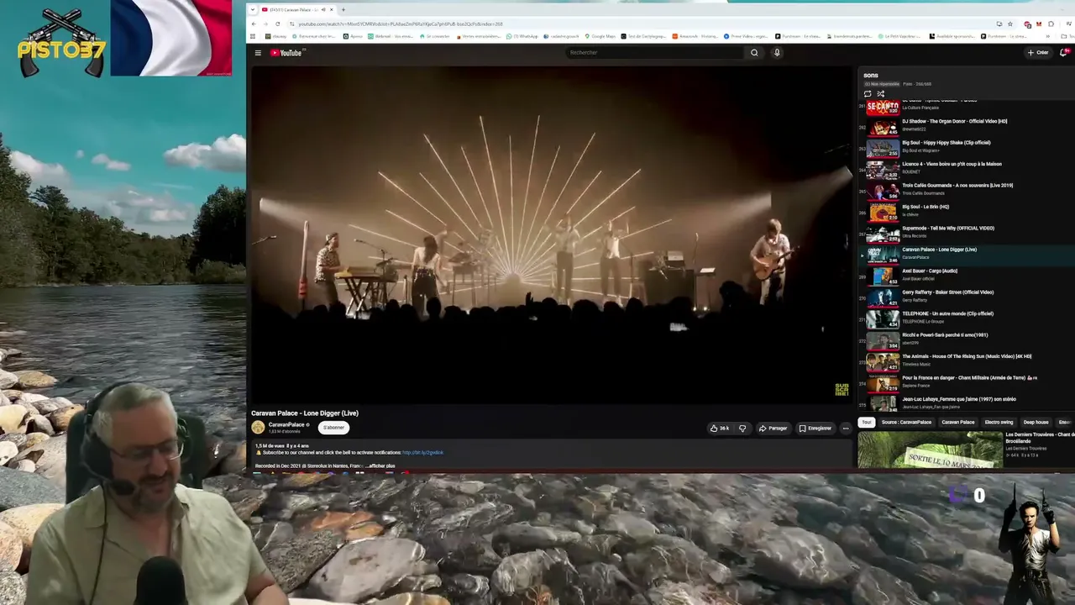
Task: Select the Source : CaravanPalace chip
Action: click(906, 422)
